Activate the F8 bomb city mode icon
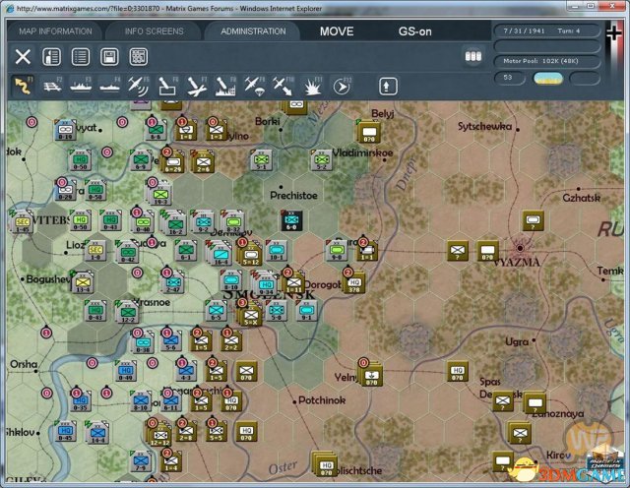The image size is (630, 488). click(x=225, y=87)
